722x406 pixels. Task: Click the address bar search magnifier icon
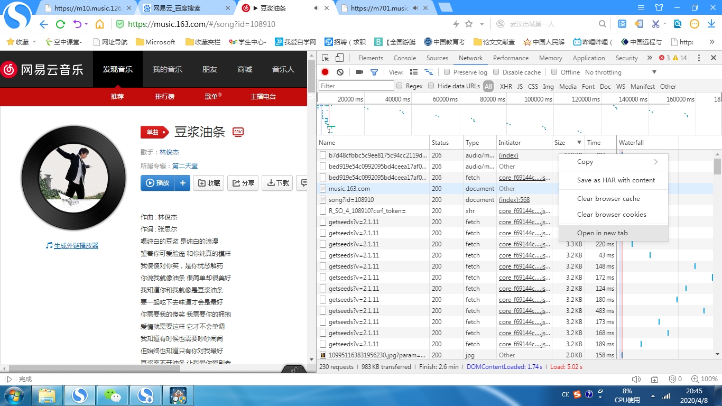coord(602,24)
